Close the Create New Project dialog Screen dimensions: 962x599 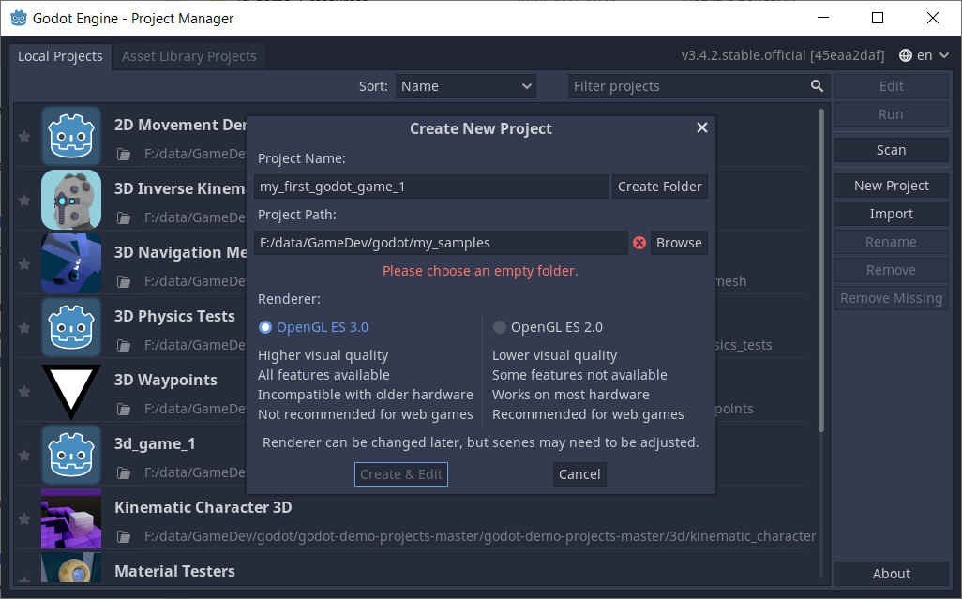click(x=702, y=127)
